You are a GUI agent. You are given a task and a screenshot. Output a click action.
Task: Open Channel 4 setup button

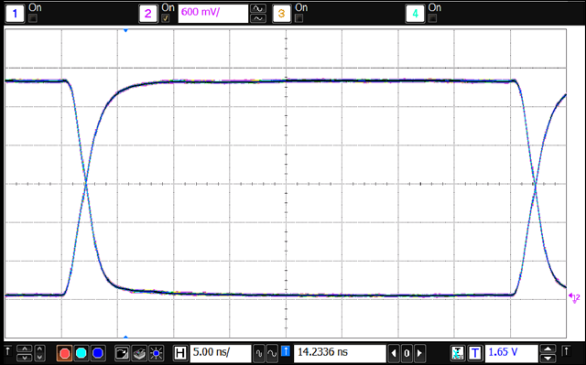[x=415, y=14]
